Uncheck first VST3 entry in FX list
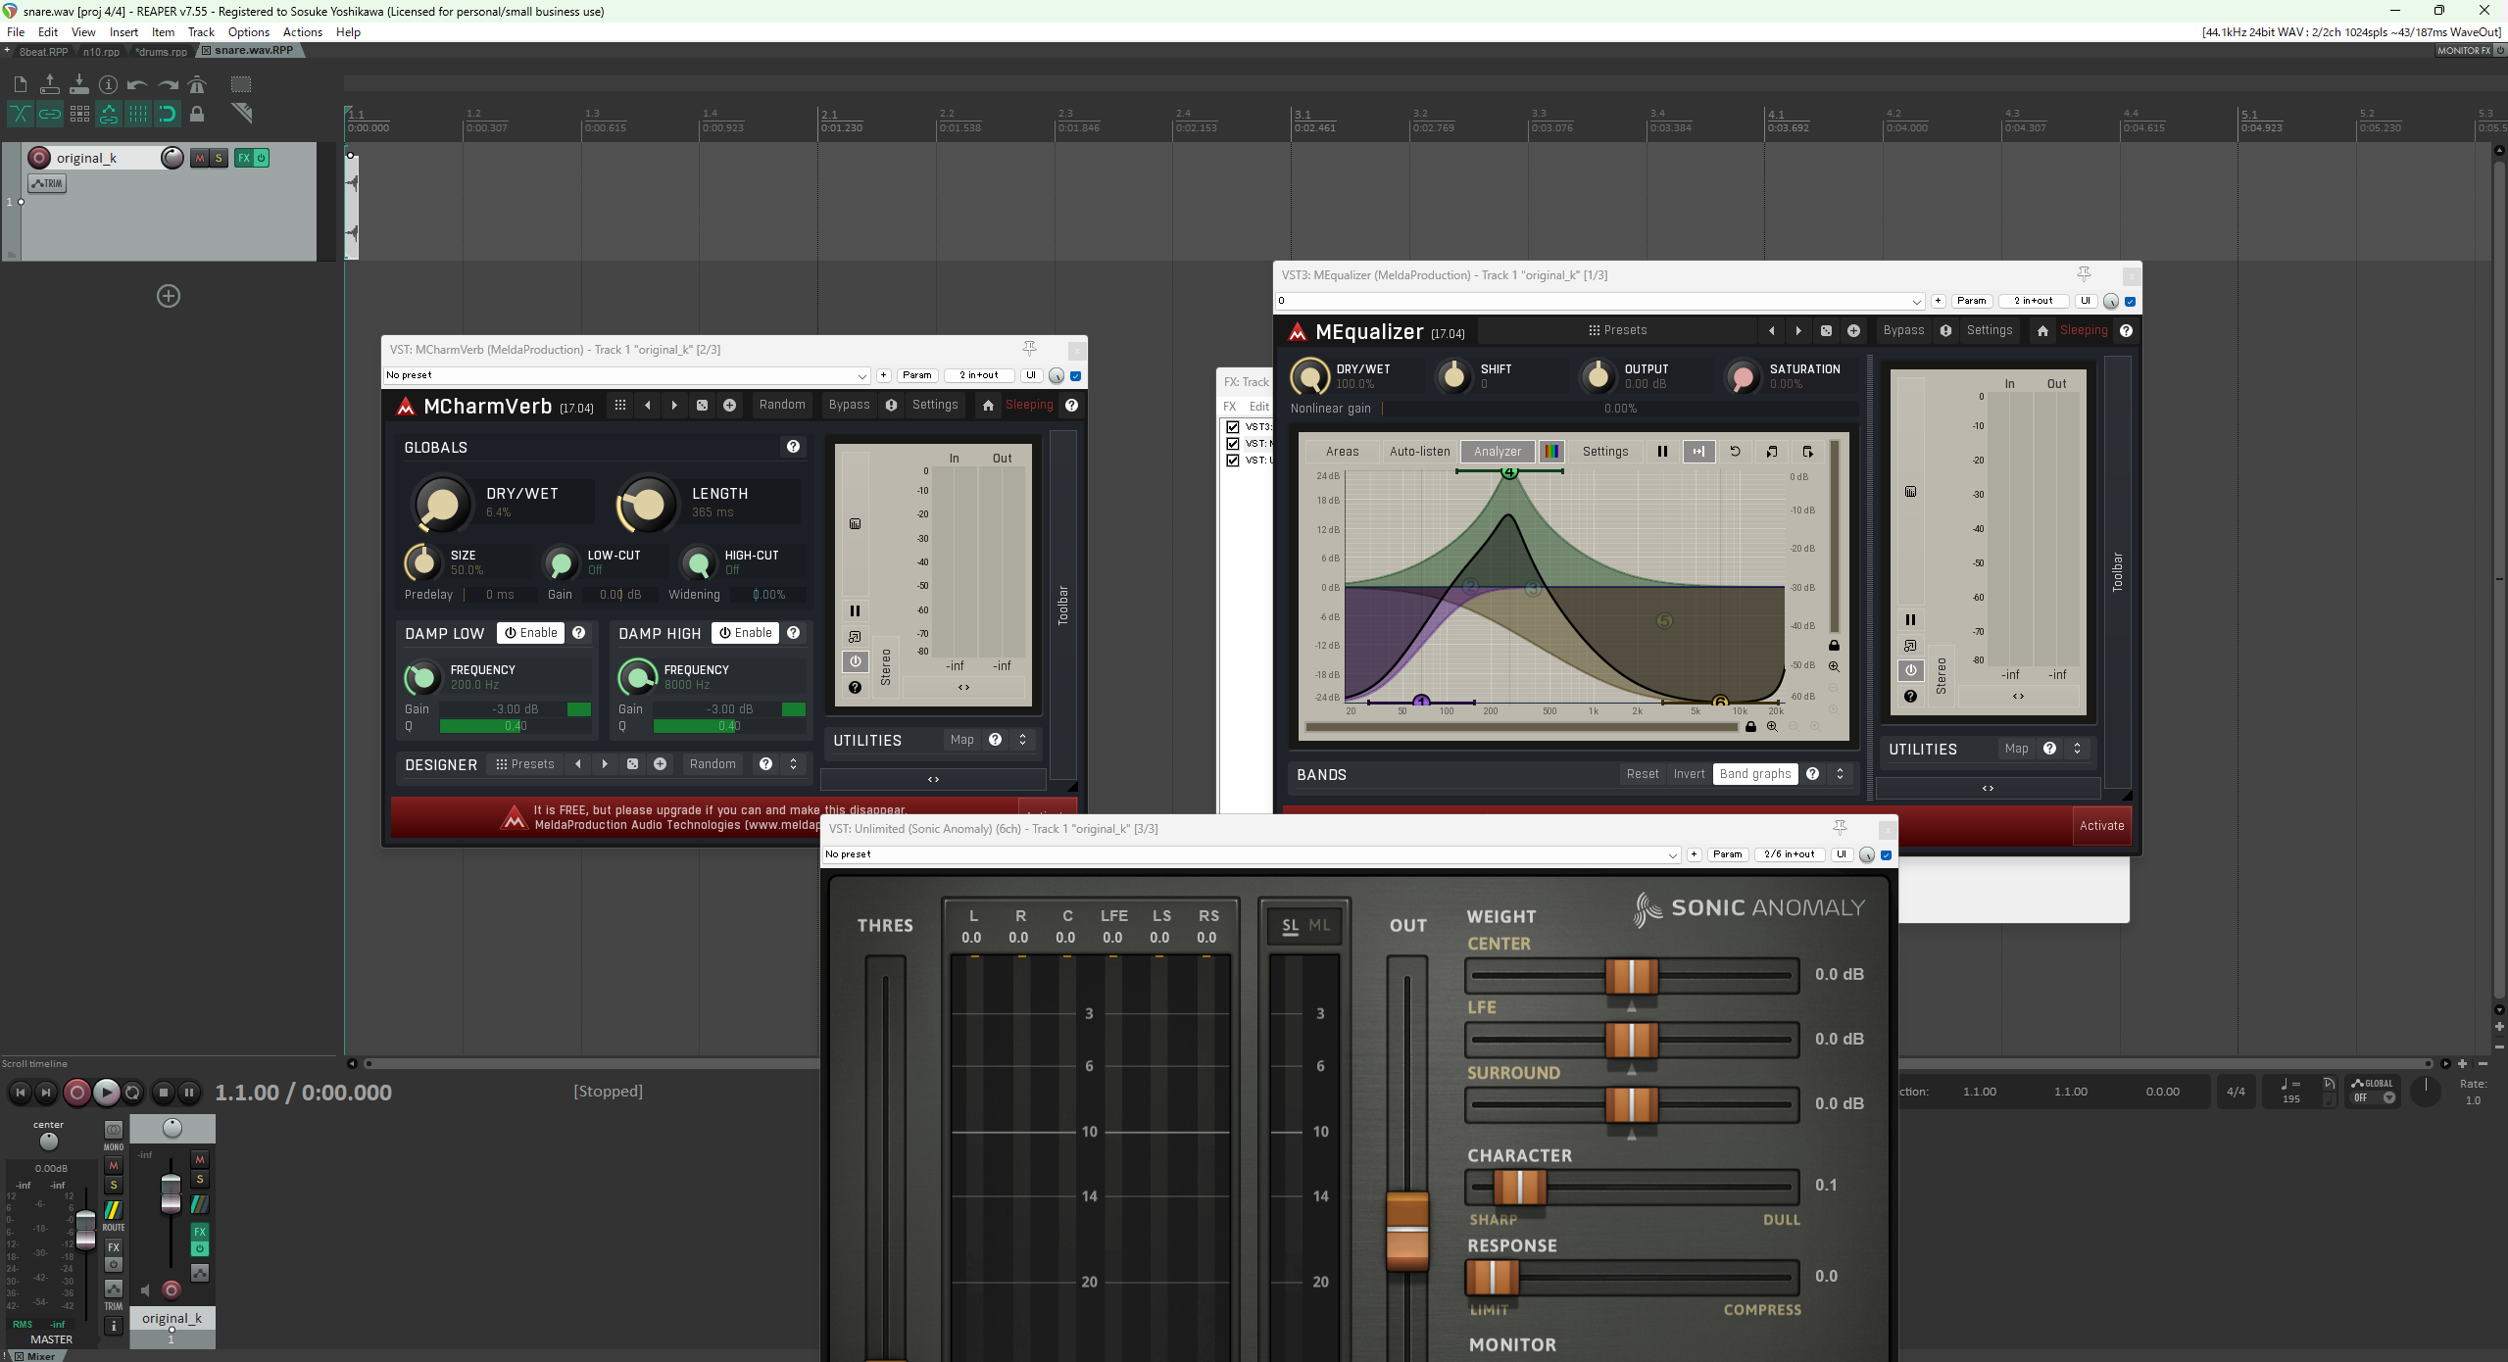This screenshot has width=2508, height=1362. (1233, 427)
